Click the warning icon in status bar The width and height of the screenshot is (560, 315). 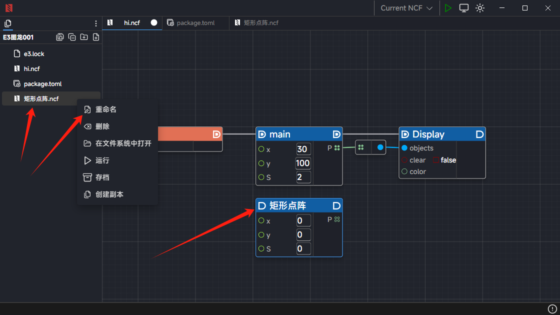pyautogui.click(x=552, y=309)
